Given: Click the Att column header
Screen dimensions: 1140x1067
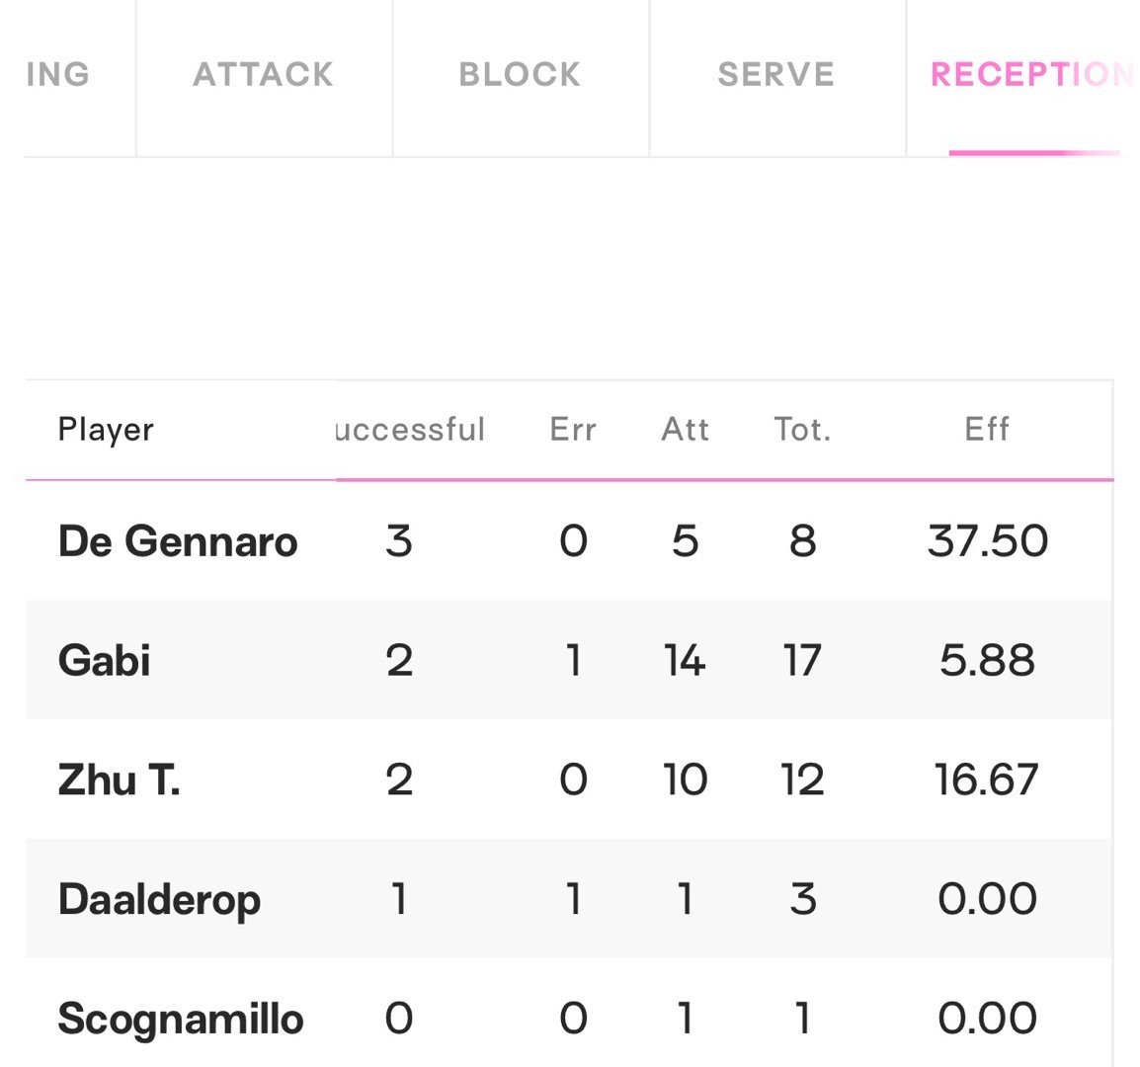Looking at the screenshot, I should [x=685, y=430].
